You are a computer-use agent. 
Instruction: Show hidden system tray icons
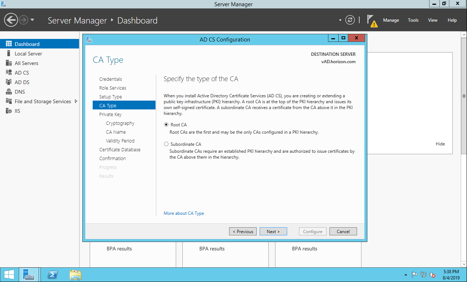click(406, 275)
